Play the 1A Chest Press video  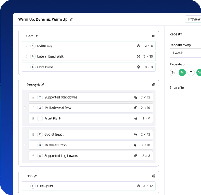[x=136, y=145]
